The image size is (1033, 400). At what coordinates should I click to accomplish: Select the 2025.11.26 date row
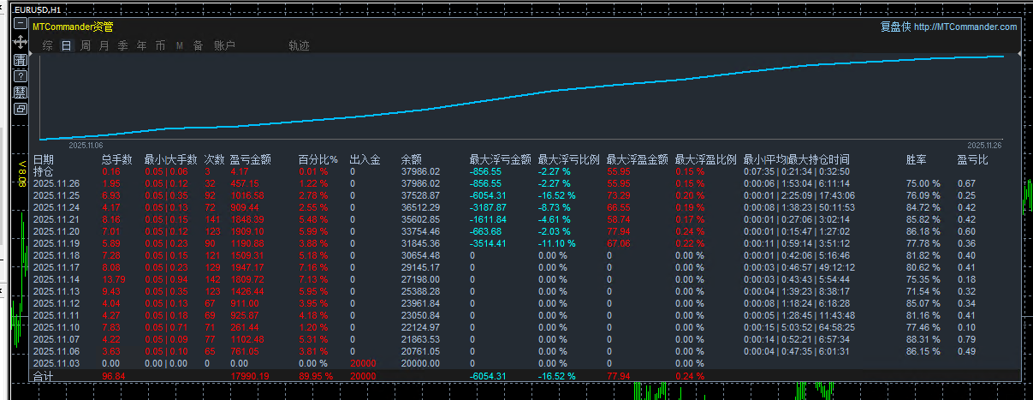(x=56, y=183)
